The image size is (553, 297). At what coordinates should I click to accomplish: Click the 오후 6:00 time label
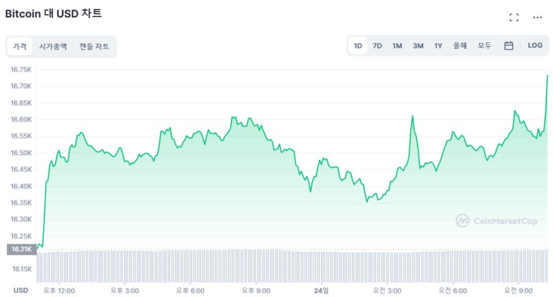pos(190,291)
